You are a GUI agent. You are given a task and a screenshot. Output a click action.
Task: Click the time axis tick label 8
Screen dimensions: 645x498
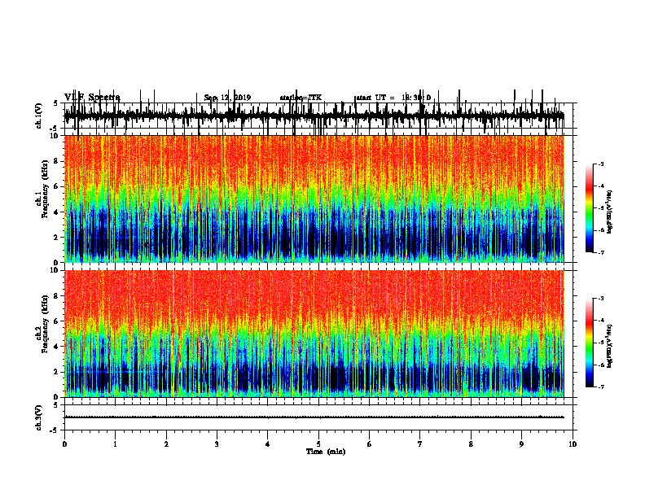471,444
